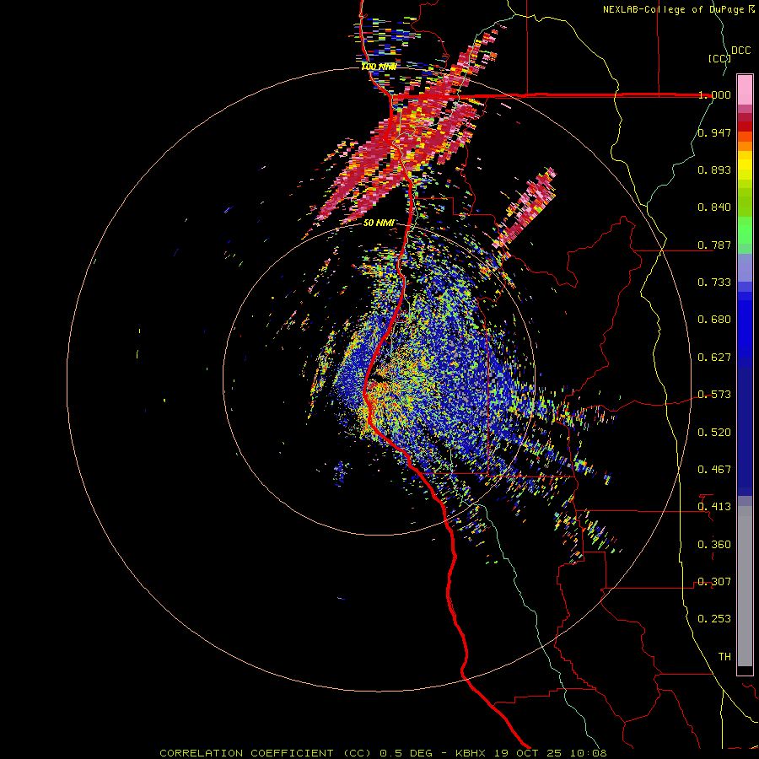Click the 10:08 timestamp

pos(589,753)
